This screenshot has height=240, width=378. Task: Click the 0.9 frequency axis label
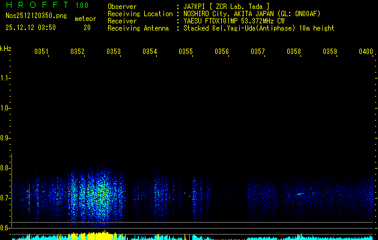coord(6,138)
